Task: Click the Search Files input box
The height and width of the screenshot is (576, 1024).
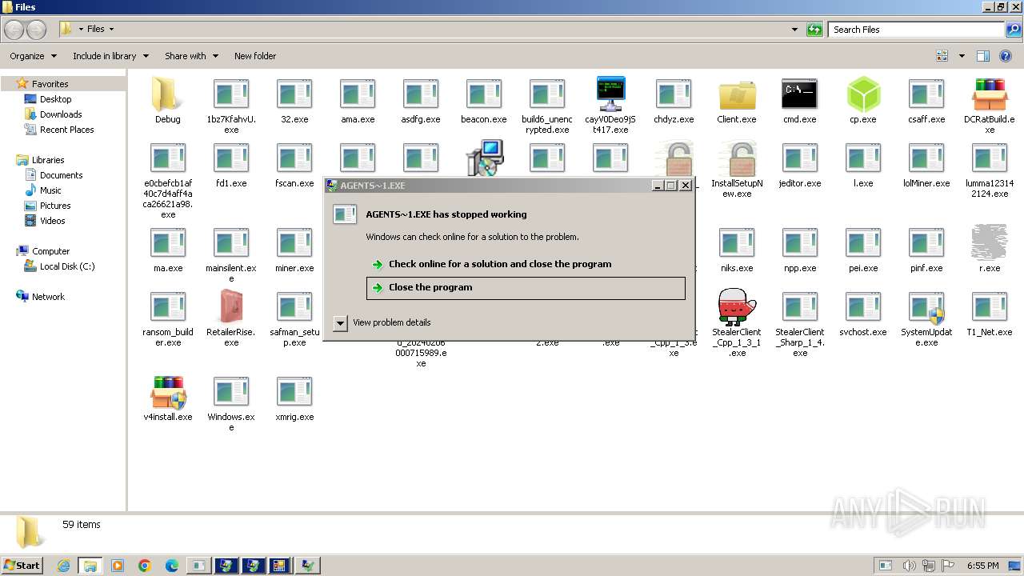Action: pyautogui.click(x=916, y=30)
